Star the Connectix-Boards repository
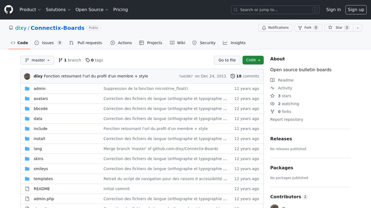Screen dimensions: 371x208 point(335,28)
